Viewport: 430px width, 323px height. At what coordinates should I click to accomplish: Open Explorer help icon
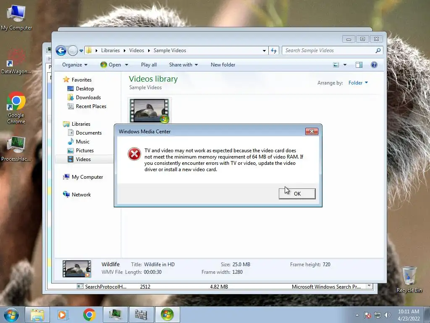click(x=374, y=65)
